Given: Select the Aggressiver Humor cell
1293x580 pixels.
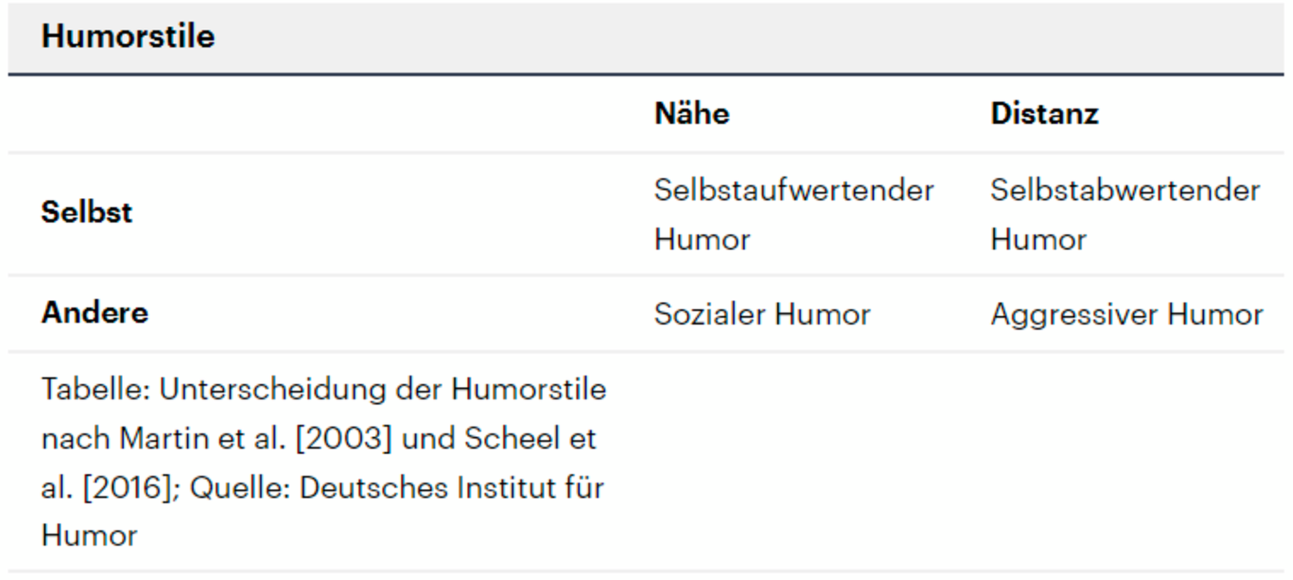Looking at the screenshot, I should (1126, 314).
